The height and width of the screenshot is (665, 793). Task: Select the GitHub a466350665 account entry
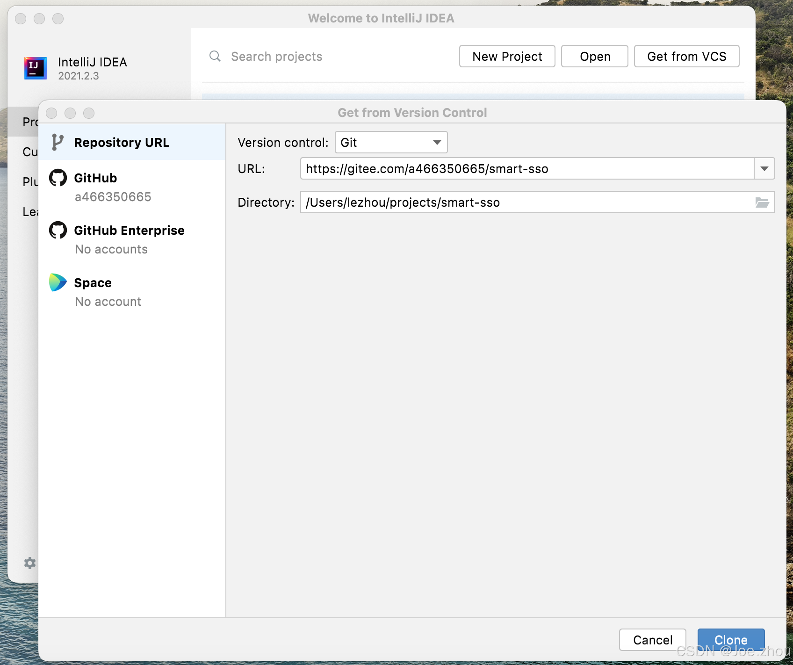(132, 187)
